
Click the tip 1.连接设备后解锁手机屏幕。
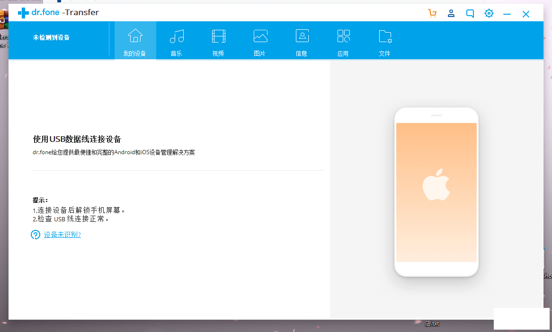[x=79, y=210]
